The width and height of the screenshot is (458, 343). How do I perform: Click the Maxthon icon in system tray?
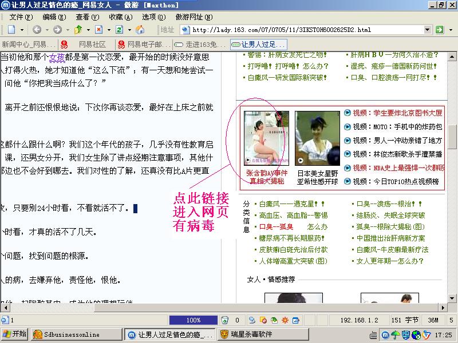tap(385, 335)
